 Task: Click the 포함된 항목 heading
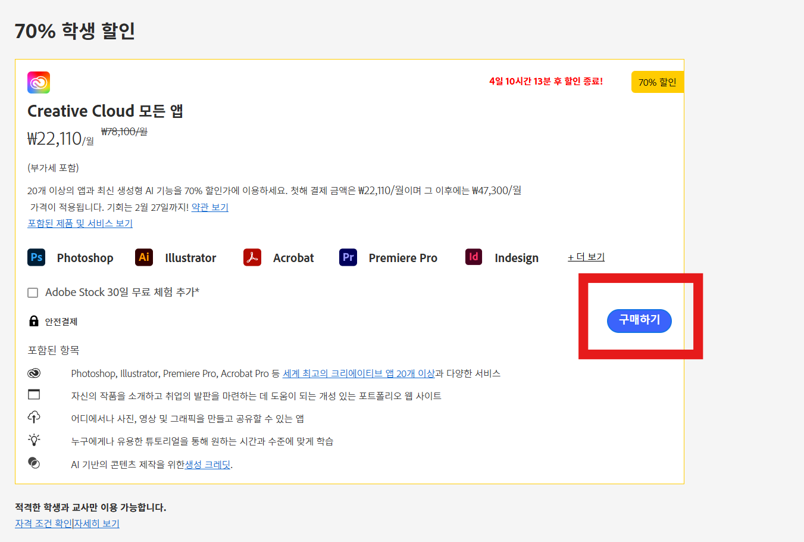54,350
